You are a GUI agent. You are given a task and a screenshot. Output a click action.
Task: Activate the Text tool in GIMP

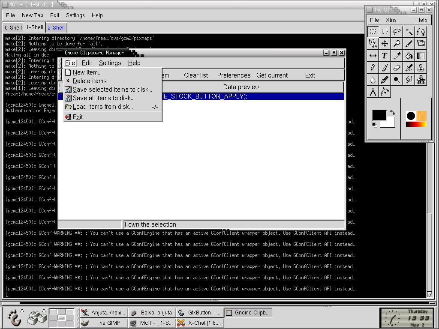coord(385,55)
